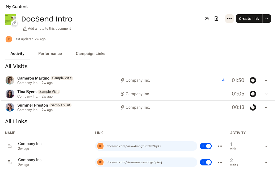Toggle off the link ending in mmrvamqcga5pixnj
The image size is (276, 171).
(206, 162)
